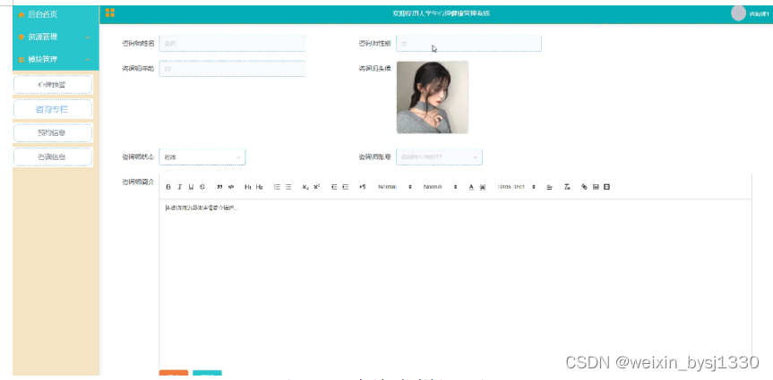Click the 咨询师头像 field label
This screenshot has width=773, height=380.
tap(374, 69)
